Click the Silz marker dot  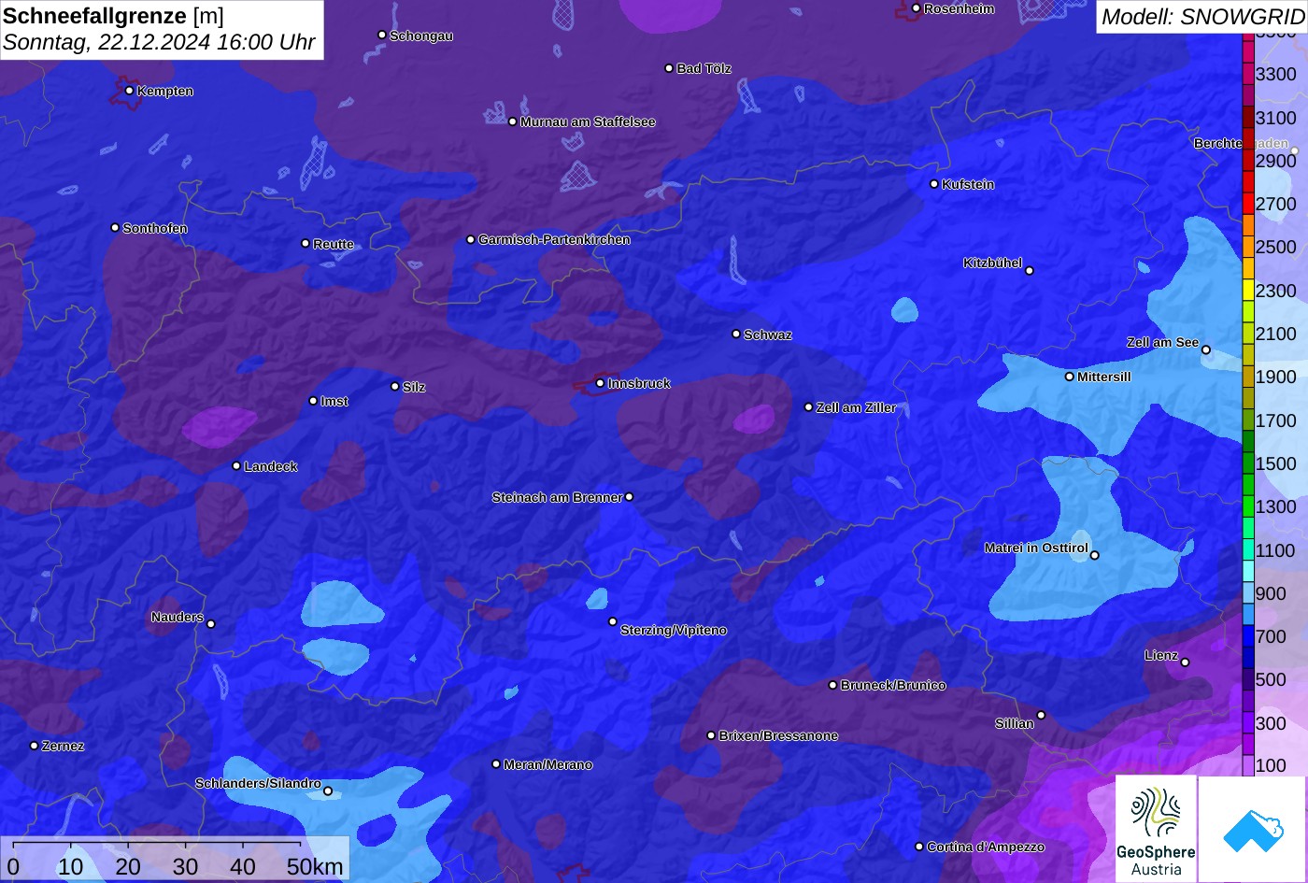pos(395,386)
